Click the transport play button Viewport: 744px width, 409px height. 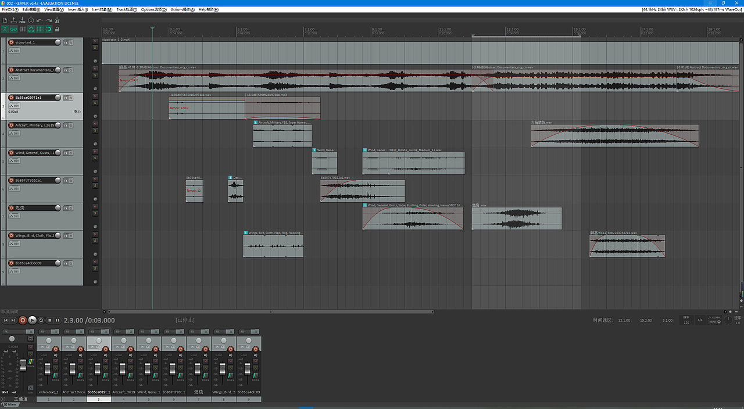click(33, 320)
